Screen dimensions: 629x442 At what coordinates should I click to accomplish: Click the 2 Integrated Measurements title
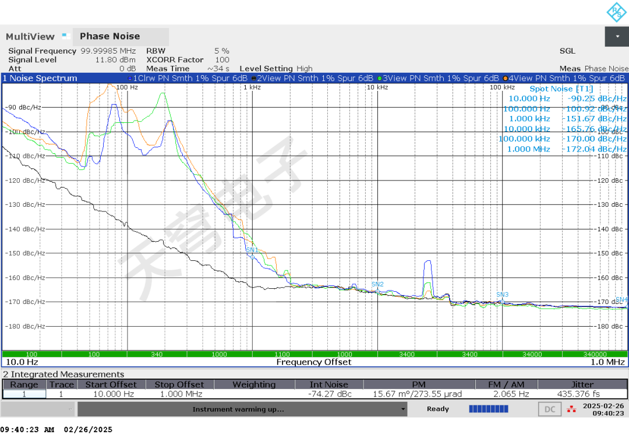63,374
